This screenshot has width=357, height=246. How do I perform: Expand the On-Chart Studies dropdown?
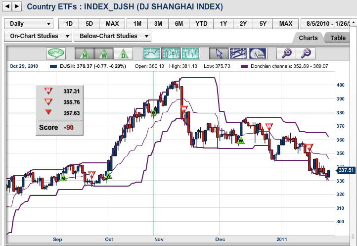tap(38, 36)
